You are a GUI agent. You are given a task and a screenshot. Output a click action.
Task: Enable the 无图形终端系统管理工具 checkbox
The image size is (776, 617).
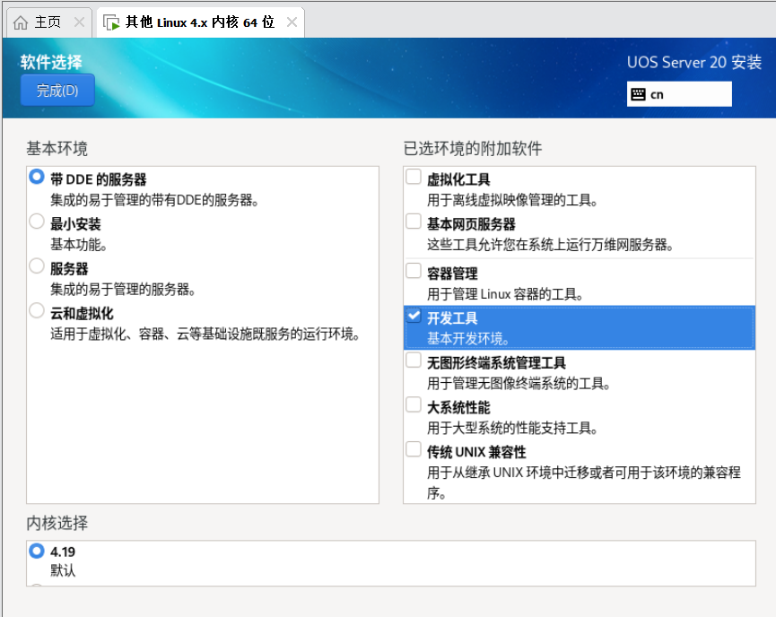click(414, 360)
